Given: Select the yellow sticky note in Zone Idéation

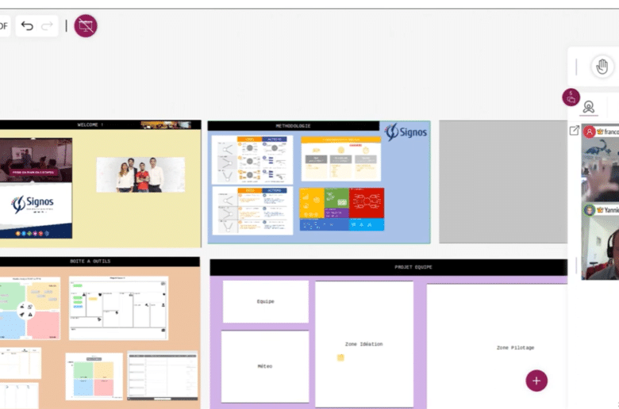Looking at the screenshot, I should coord(340,357).
